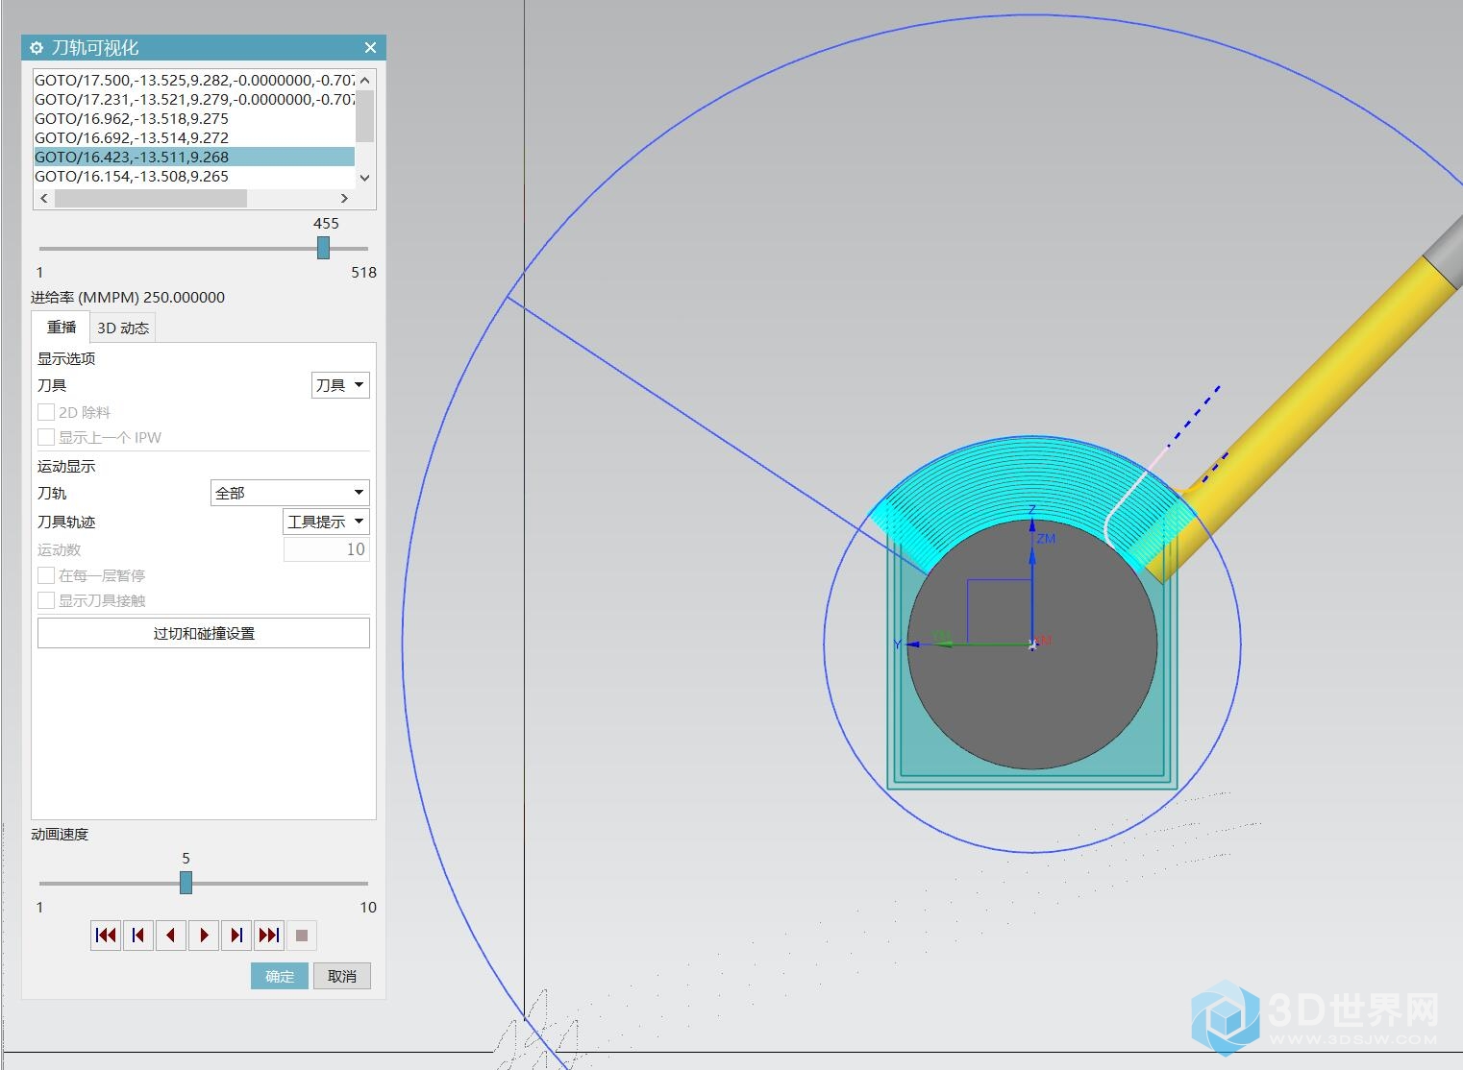
Task: Enable the 2D 除料 checkbox
Action: click(46, 412)
